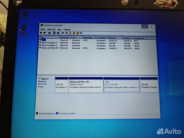This screenshot has width=184, height=138.
Task: Click the 278,38 ГБ free space cell
Action: [128, 41]
